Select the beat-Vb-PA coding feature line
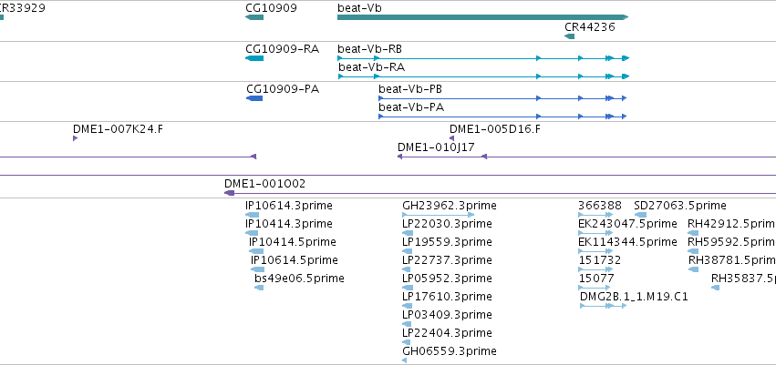Screen dimensions: 776x365 pos(502,117)
